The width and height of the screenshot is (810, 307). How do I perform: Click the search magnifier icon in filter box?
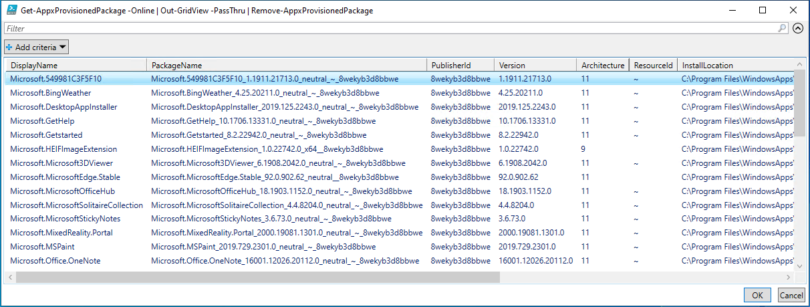(783, 29)
